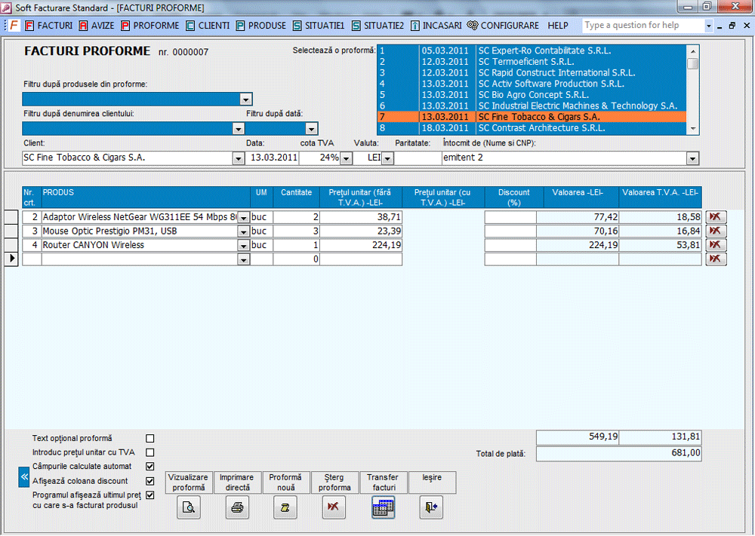755x536 pixels.
Task: Click the proforma list scrollbar thumb
Action: click(x=693, y=63)
